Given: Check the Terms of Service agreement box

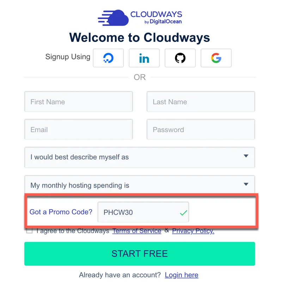Looking at the screenshot, I should (29, 231).
